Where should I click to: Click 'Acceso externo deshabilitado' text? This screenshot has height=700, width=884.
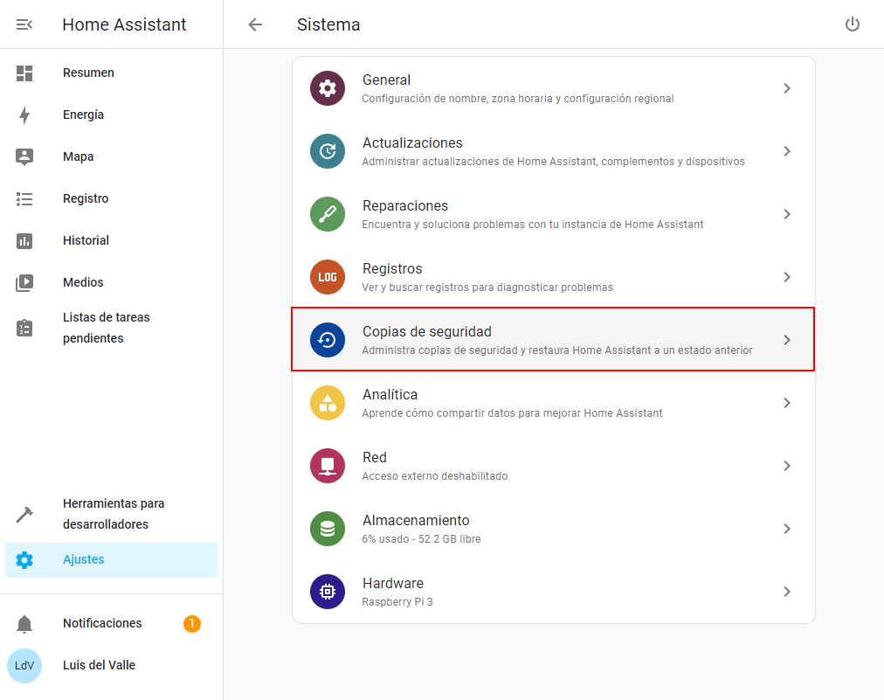click(435, 476)
